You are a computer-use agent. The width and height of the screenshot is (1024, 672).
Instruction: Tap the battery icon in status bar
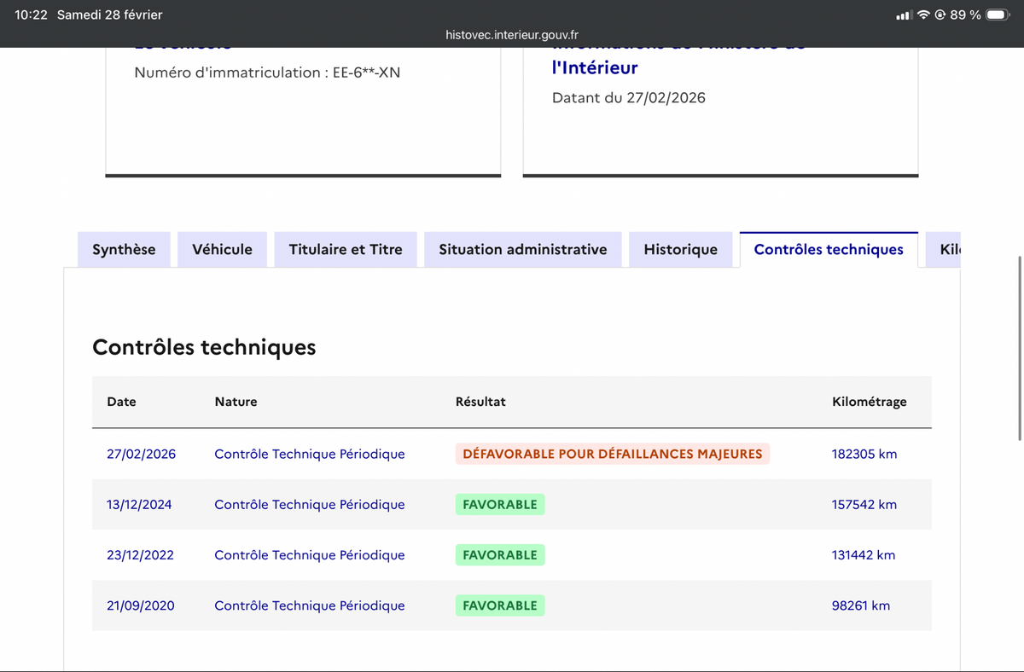coord(998,14)
